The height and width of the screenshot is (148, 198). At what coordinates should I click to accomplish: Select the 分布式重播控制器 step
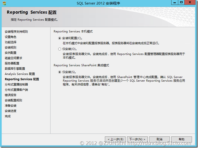(16, 84)
